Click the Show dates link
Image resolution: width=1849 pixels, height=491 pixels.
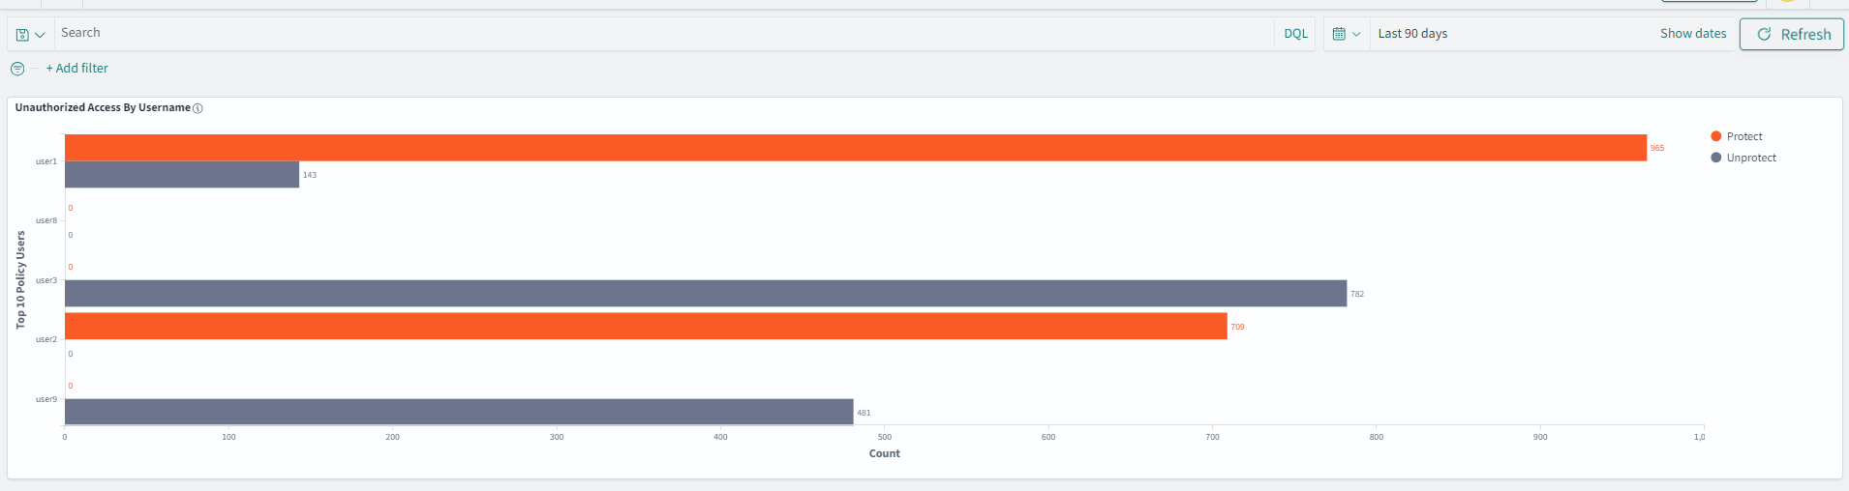click(x=1692, y=34)
